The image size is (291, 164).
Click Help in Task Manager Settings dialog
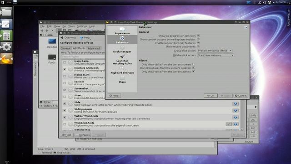click(114, 96)
